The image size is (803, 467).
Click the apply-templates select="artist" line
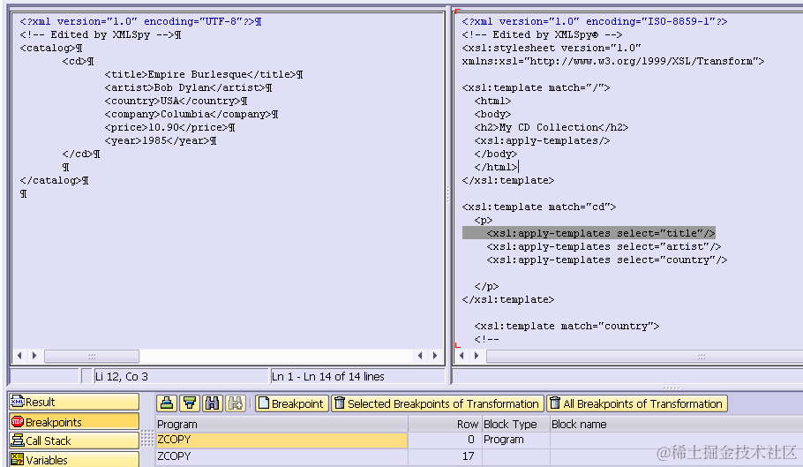pyautogui.click(x=604, y=246)
